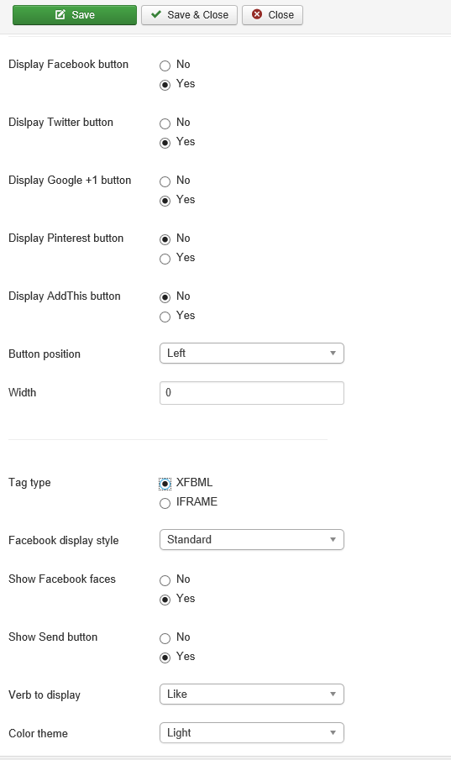This screenshot has width=451, height=760.
Task: Select Yes for Display Pinterest button
Action: click(165, 259)
